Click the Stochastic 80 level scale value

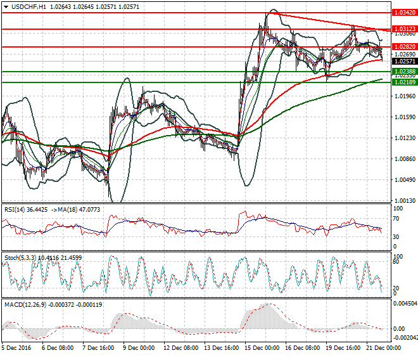(396, 262)
